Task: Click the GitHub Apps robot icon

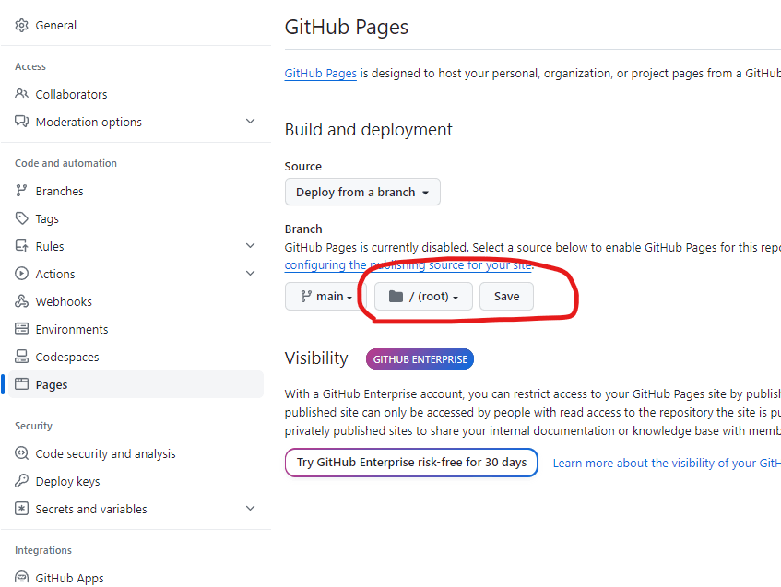Action: (21, 577)
